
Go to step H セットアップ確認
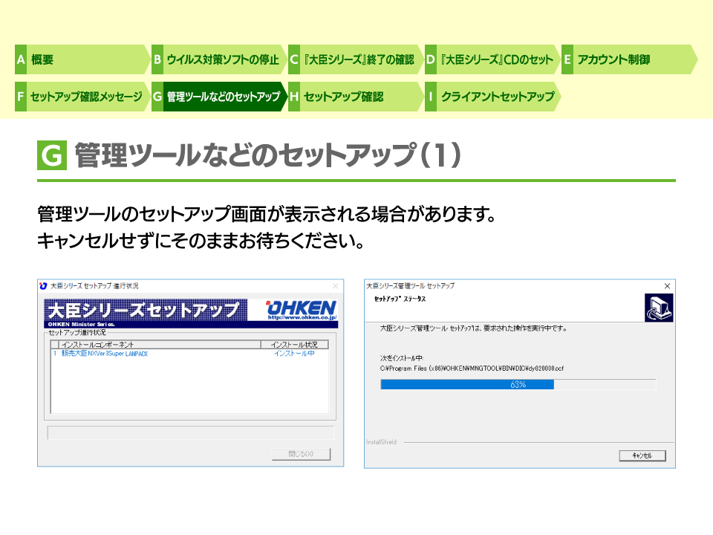tap(356, 97)
